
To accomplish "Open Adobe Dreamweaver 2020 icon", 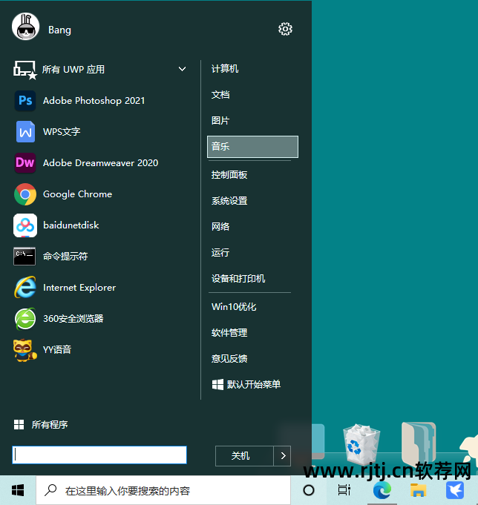I will pyautogui.click(x=25, y=162).
